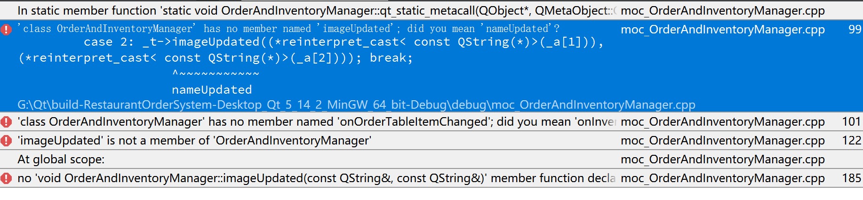
Task: Click the file name on the line 99 row
Action: click(723, 30)
